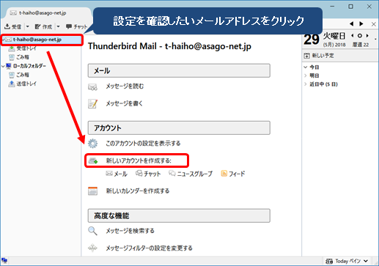
Task: Click the new account icon beside 新しいアカウントを作成する
Action: point(93,160)
